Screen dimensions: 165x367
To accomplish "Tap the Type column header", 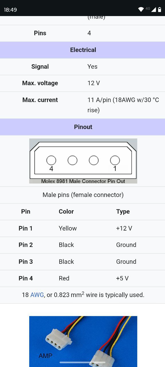I will [x=123, y=212].
